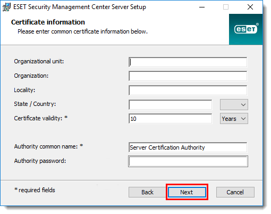Minimize the ESET setup window
The height and width of the screenshot is (214, 271).
(x=202, y=7)
